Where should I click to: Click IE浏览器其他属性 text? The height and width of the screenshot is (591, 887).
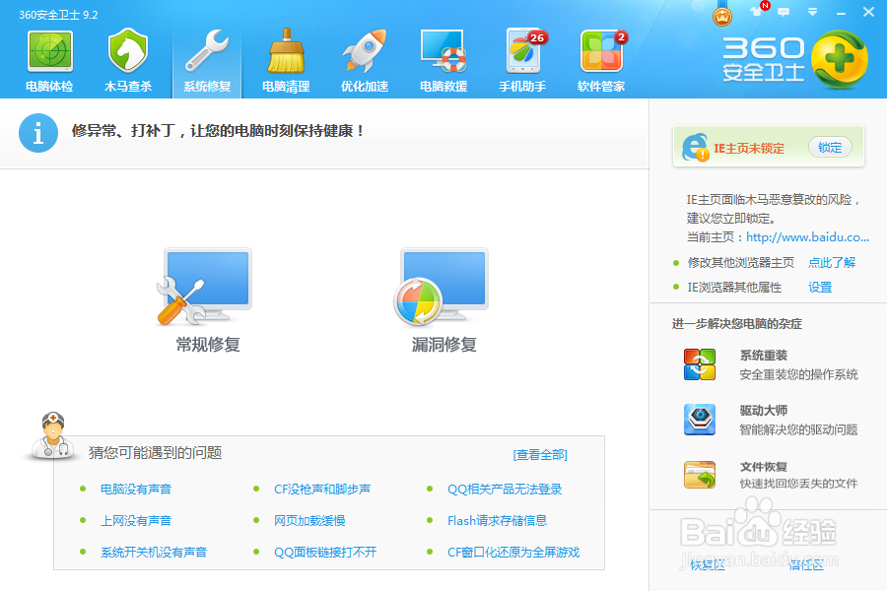coord(734,288)
